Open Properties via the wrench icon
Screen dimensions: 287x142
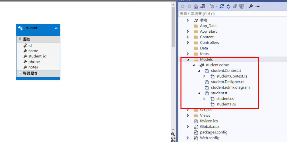point(251,7)
